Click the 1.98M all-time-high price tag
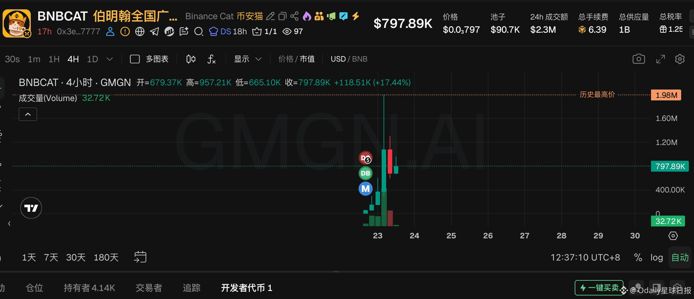Screen dimensions: 694x299 point(666,95)
